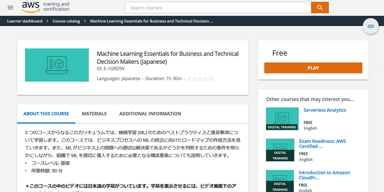This screenshot has height=192, width=384.
Task: Click the Free price label
Action: point(280,53)
